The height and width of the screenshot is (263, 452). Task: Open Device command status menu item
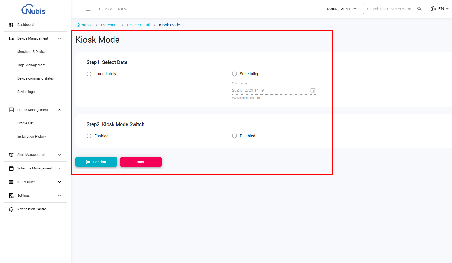[x=36, y=78]
